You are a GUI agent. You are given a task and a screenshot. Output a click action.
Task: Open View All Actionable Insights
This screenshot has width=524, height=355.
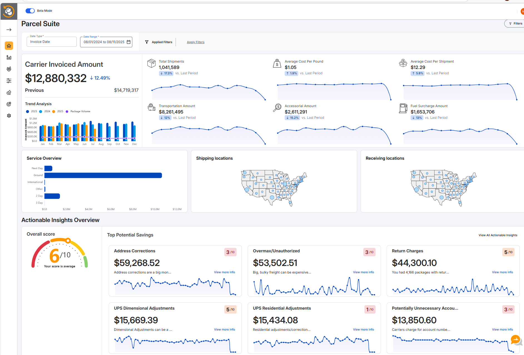[498, 235]
